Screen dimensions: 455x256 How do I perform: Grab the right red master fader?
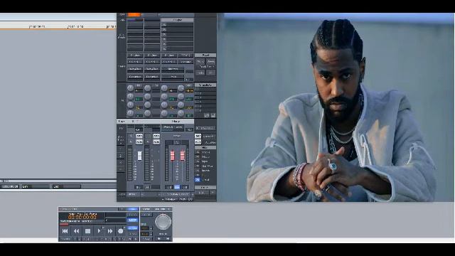coord(183,156)
